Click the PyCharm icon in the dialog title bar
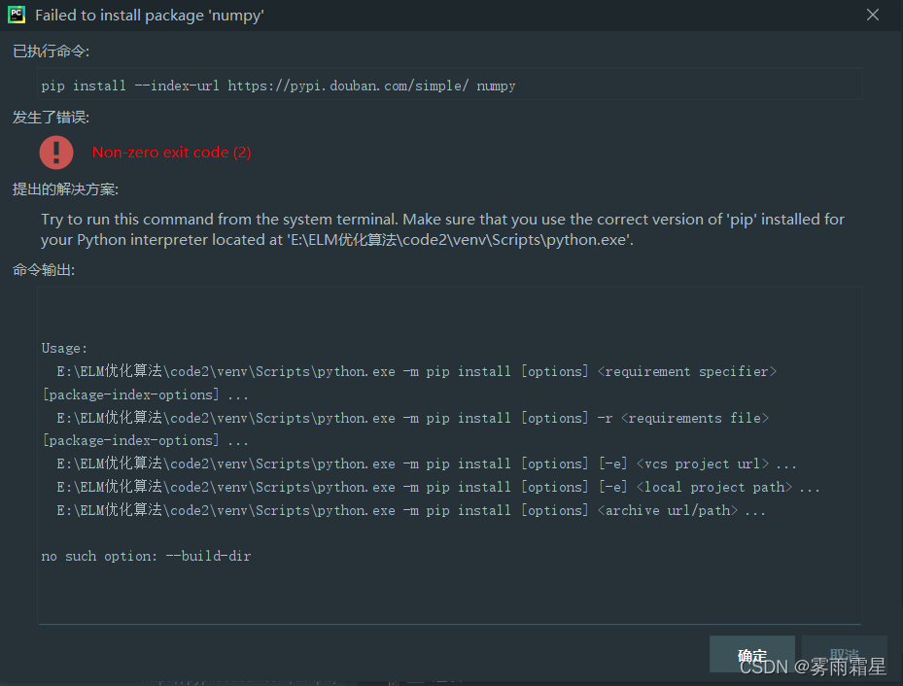Screen dimensions: 903x686 coord(16,15)
